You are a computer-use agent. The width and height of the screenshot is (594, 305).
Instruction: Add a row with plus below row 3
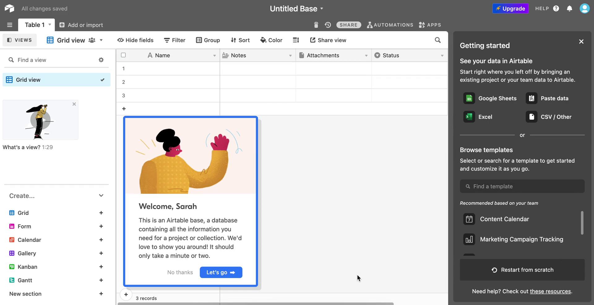[124, 109]
